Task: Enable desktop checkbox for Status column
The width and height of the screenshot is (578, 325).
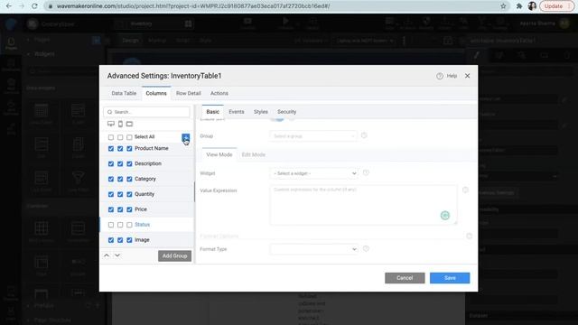Action: 111,225
